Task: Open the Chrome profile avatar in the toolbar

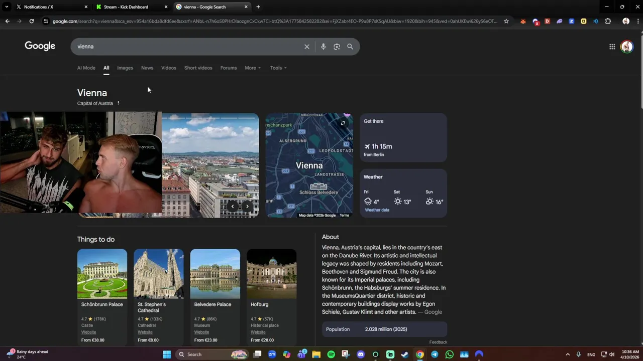Action: tap(626, 21)
